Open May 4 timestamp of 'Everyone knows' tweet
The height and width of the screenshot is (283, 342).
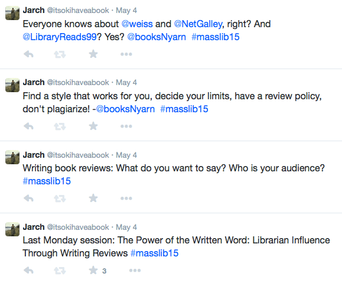(x=126, y=11)
